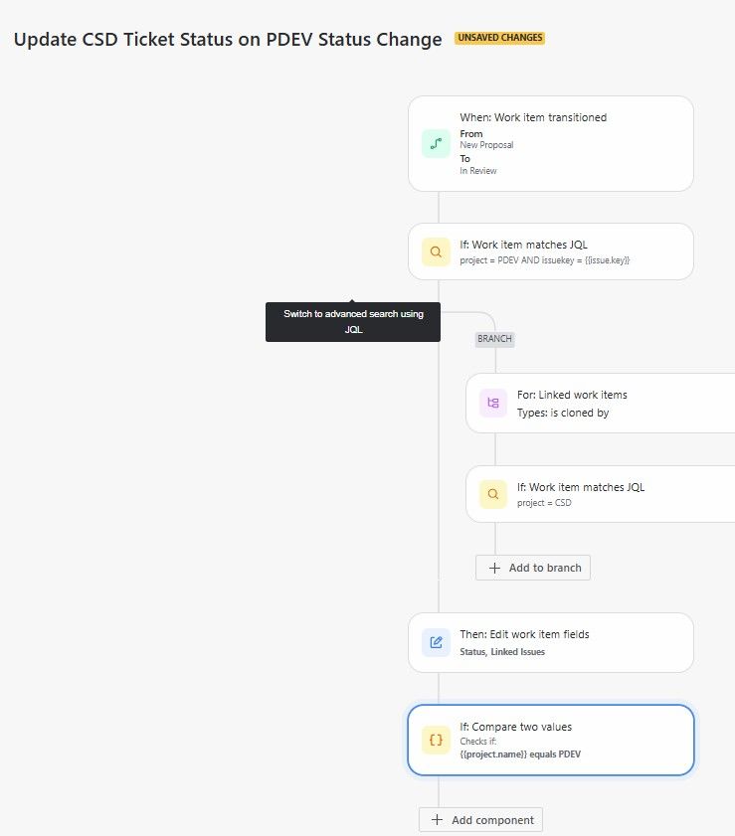Click the Status, Linked Issues field text
The image size is (735, 836).
coord(502,651)
